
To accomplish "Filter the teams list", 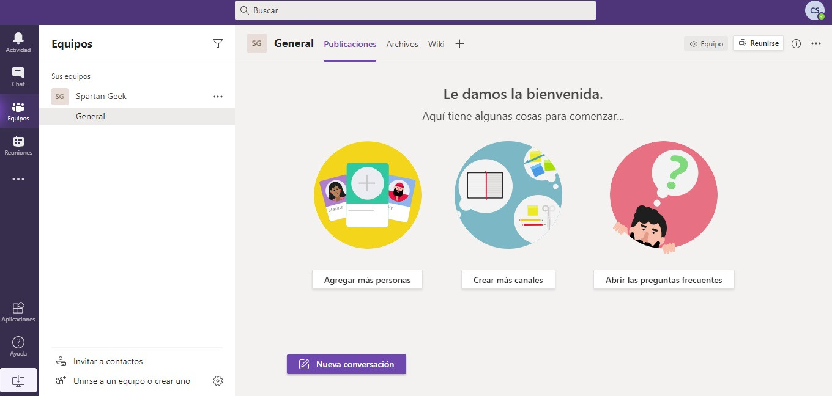I will (217, 43).
